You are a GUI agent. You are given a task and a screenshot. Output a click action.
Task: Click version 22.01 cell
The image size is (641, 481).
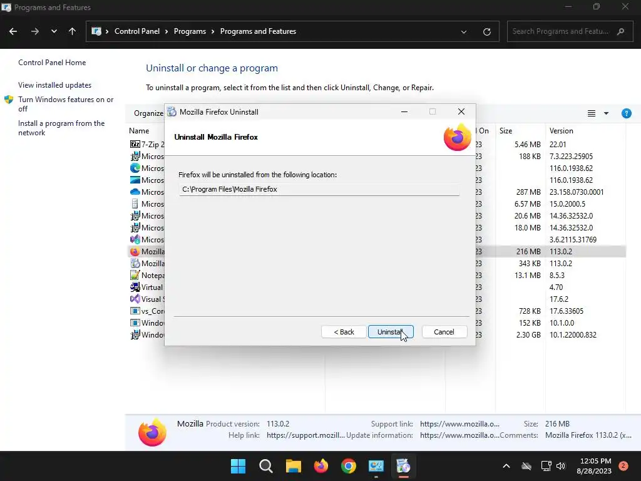pos(558,145)
